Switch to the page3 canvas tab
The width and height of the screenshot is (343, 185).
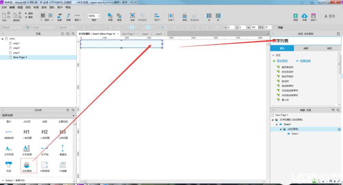pyautogui.click(x=145, y=34)
